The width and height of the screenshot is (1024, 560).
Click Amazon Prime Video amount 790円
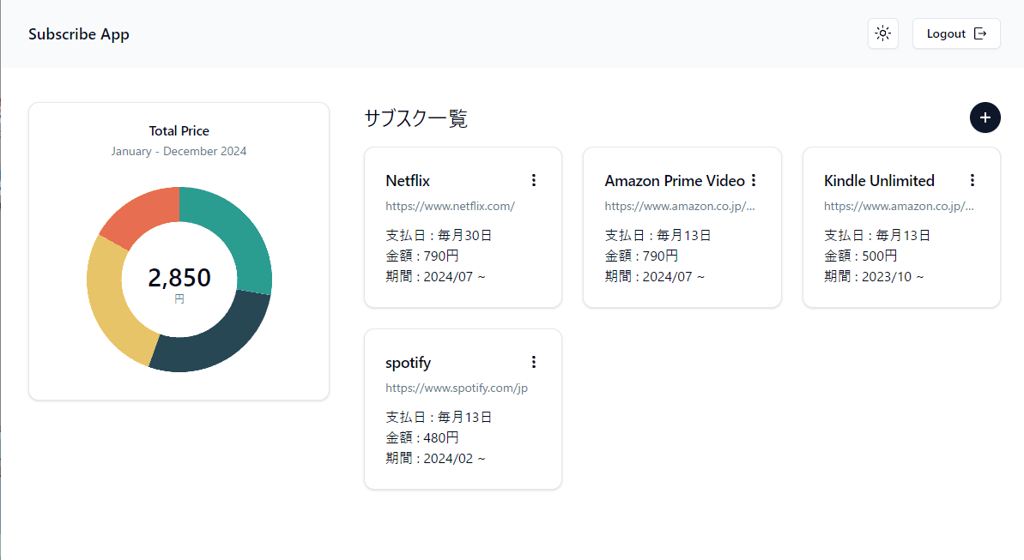(660, 256)
